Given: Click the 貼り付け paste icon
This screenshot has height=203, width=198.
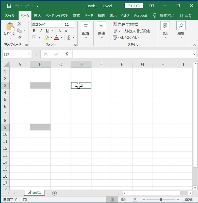Looking at the screenshot, I should pos(10,26).
